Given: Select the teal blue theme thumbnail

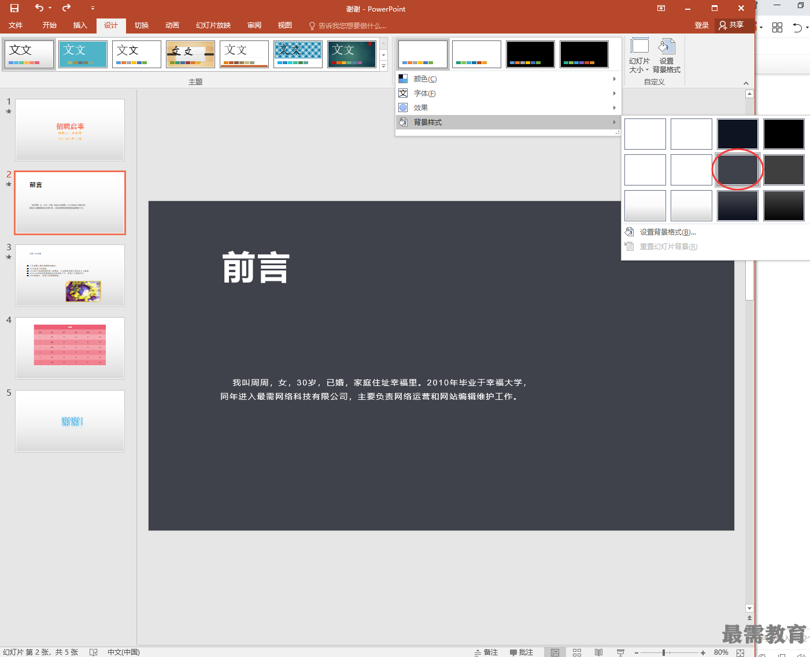Looking at the screenshot, I should [83, 54].
